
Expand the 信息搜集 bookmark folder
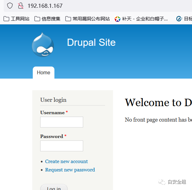point(47,19)
